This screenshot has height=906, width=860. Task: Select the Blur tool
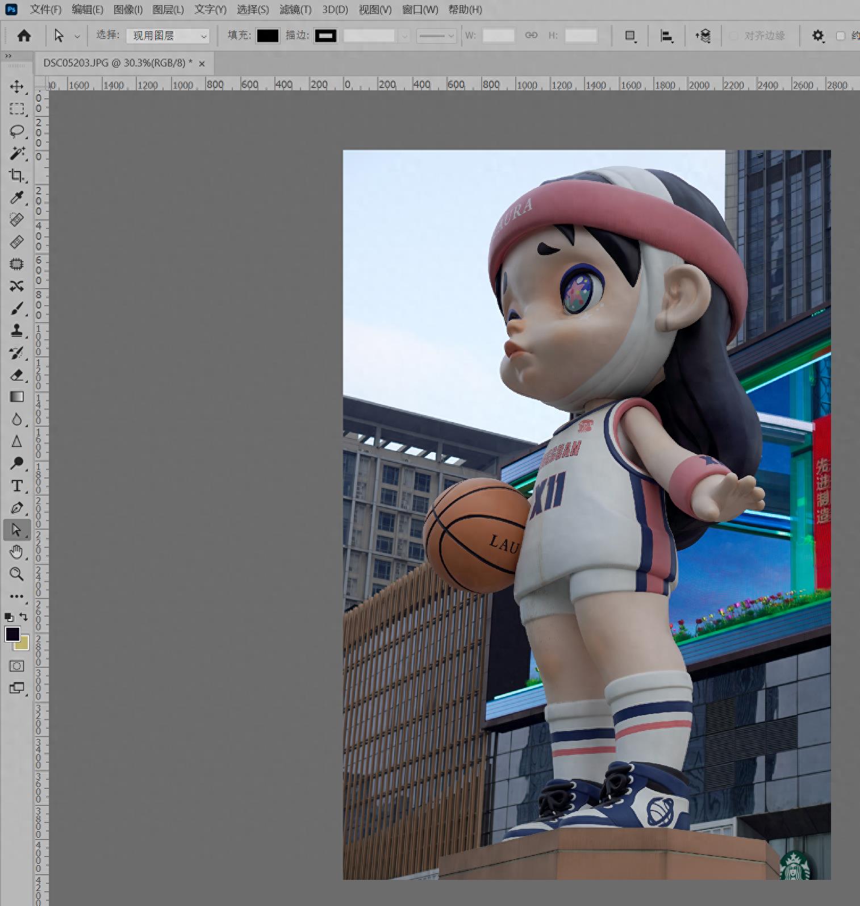tap(16, 419)
